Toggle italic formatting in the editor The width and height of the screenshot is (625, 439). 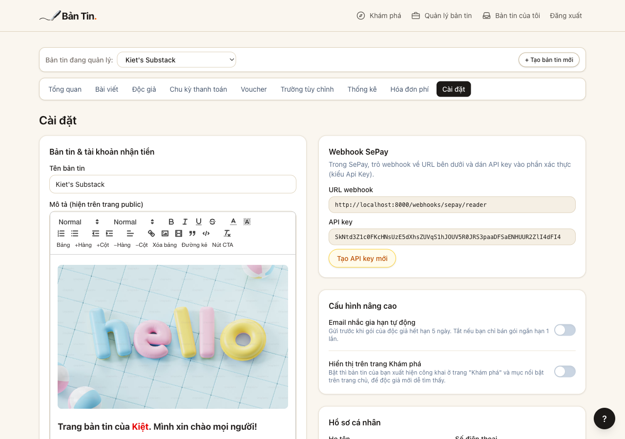[185, 222]
